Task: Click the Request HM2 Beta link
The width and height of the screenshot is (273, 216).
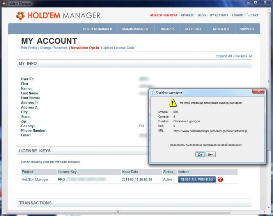Action: point(164,15)
